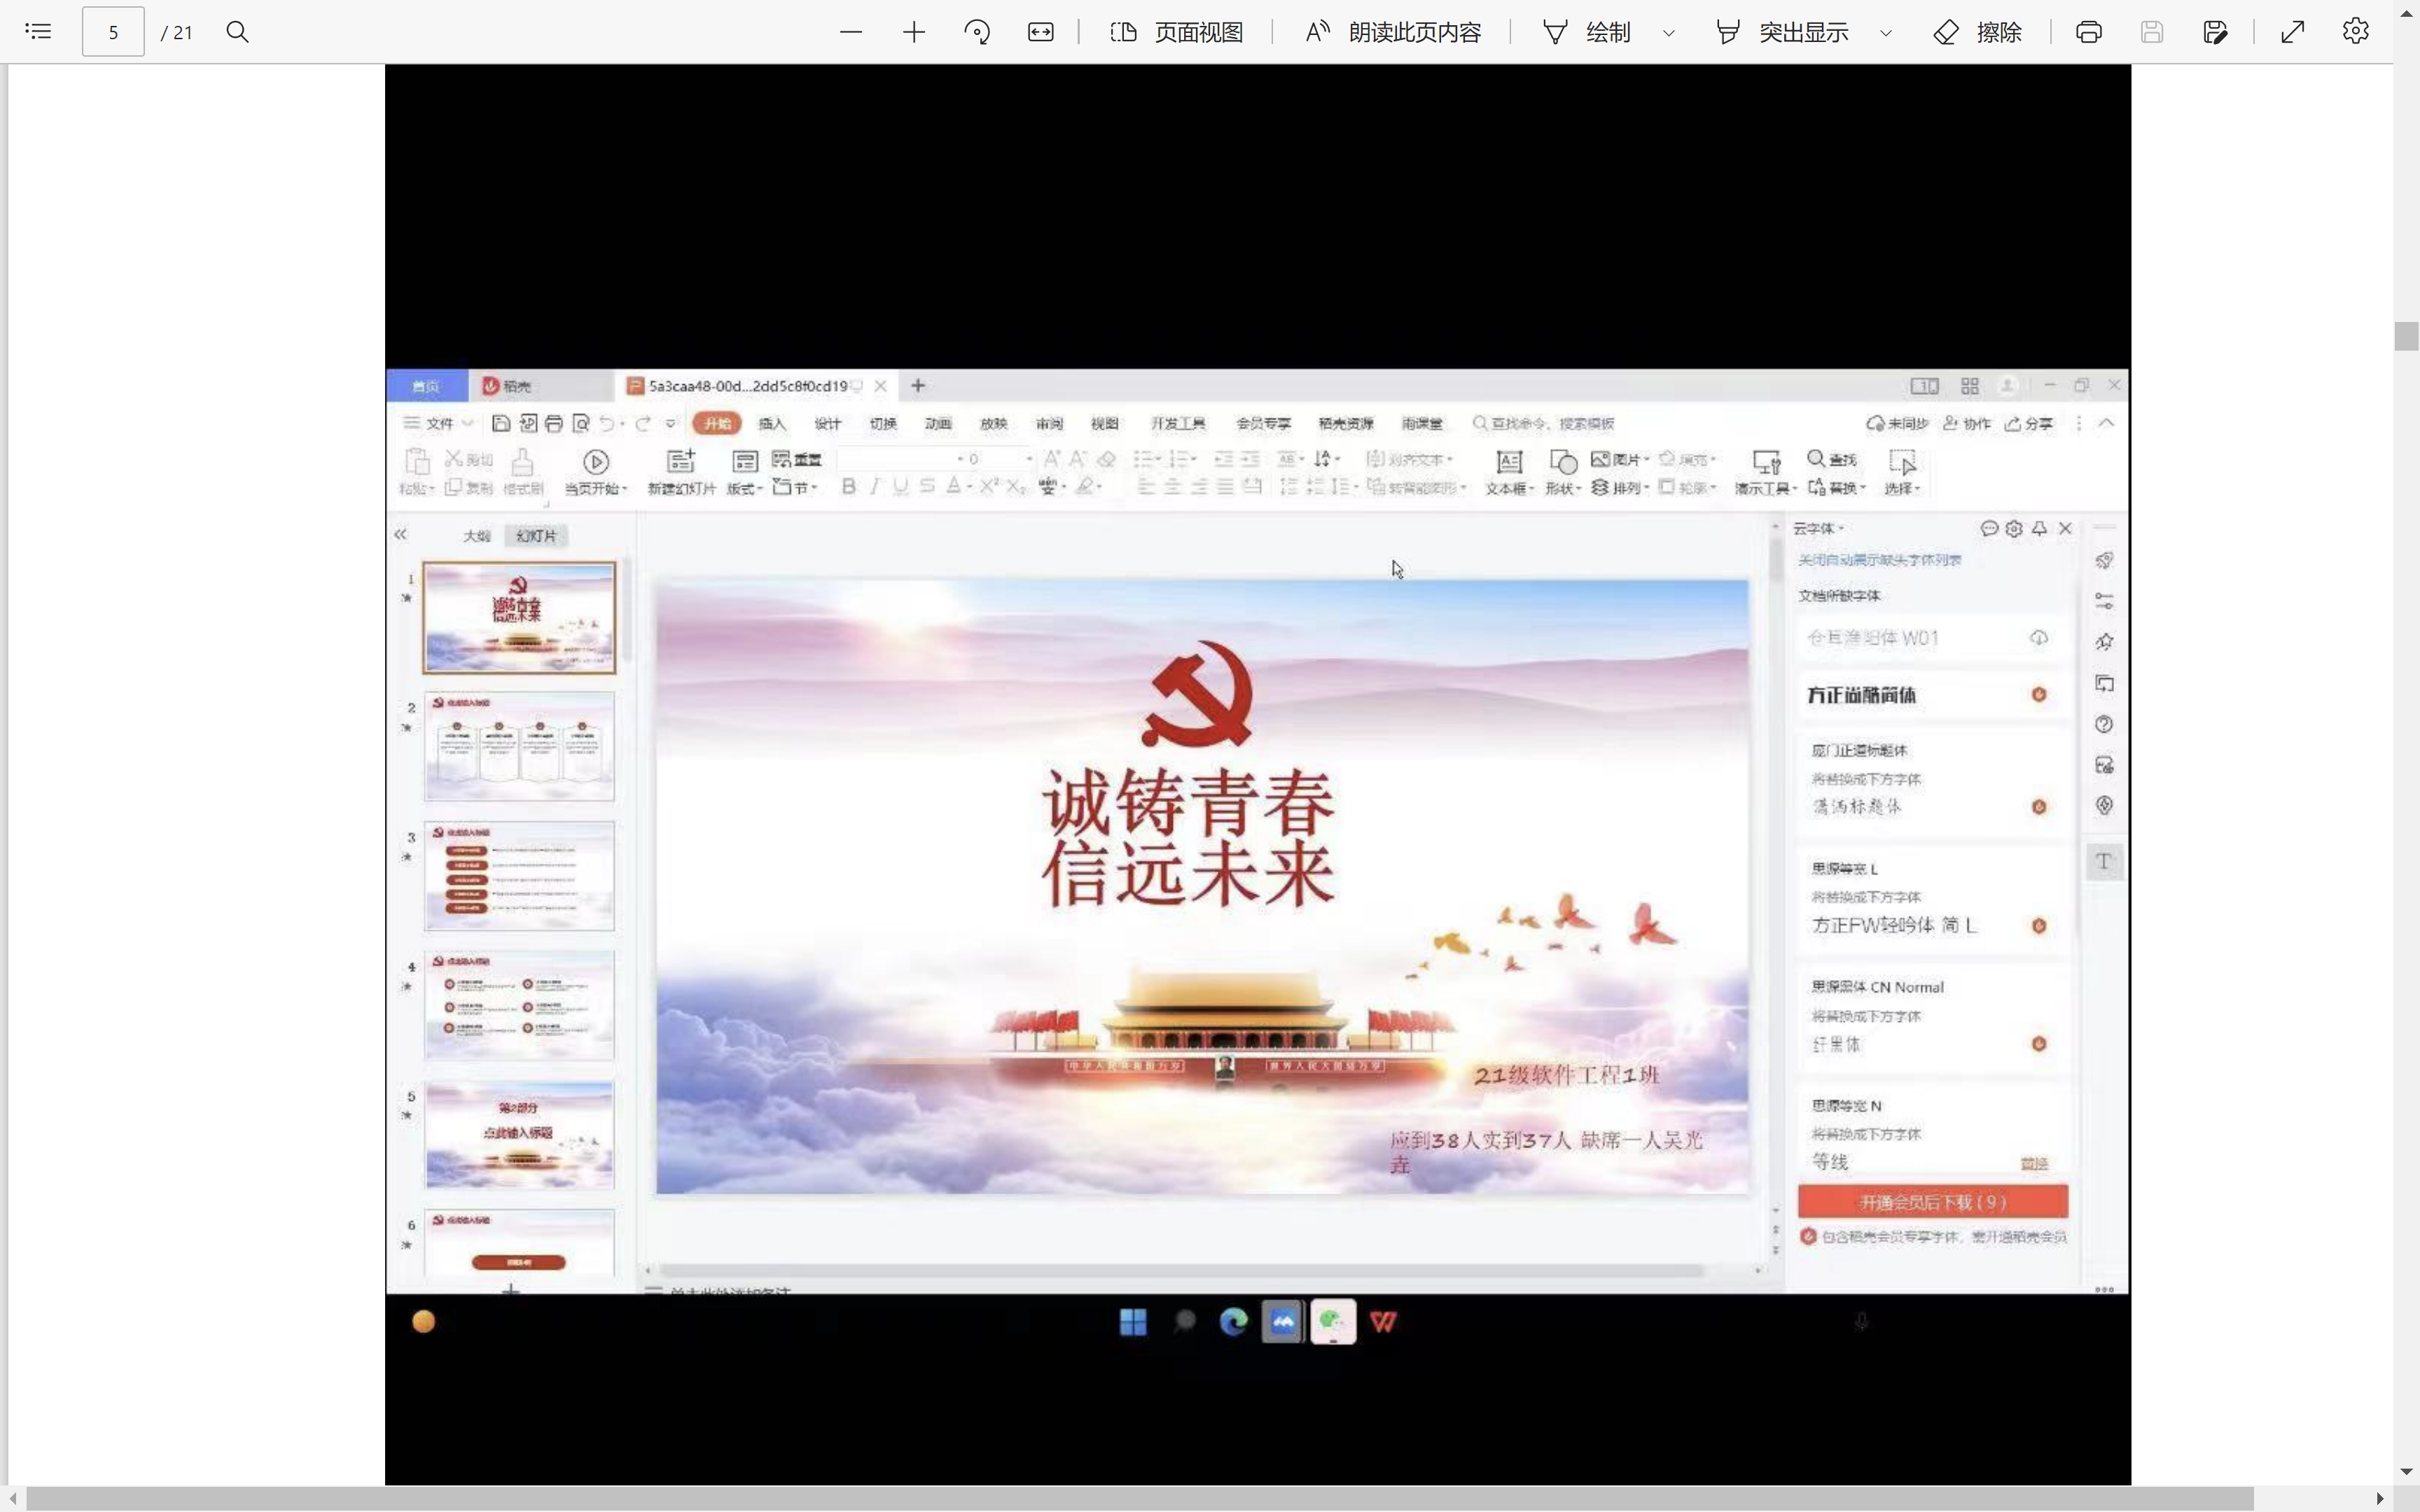The width and height of the screenshot is (2420, 1512).
Task: Click the 查找 find icon
Action: 1832,459
